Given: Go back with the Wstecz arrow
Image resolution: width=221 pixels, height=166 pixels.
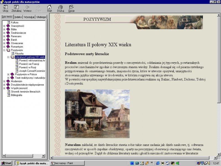Looking at the screenshot, I should [27, 7].
